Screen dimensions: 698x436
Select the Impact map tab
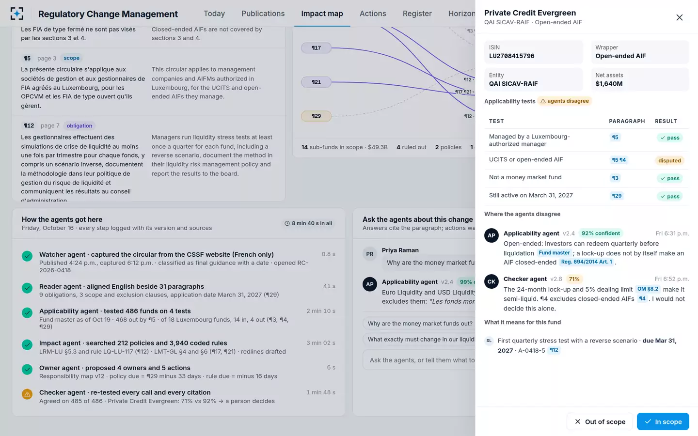(x=322, y=14)
